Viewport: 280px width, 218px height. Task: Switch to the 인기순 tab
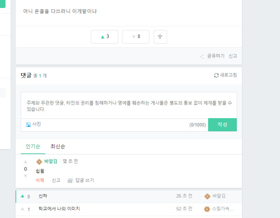click(x=33, y=146)
